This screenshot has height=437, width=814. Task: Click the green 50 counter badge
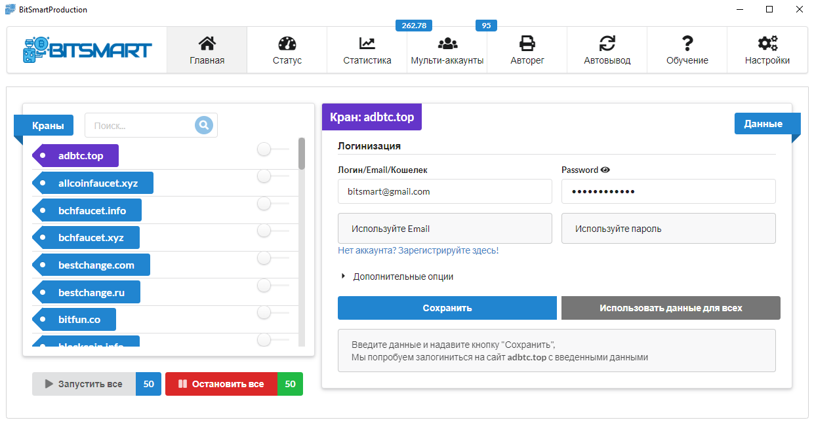(290, 384)
